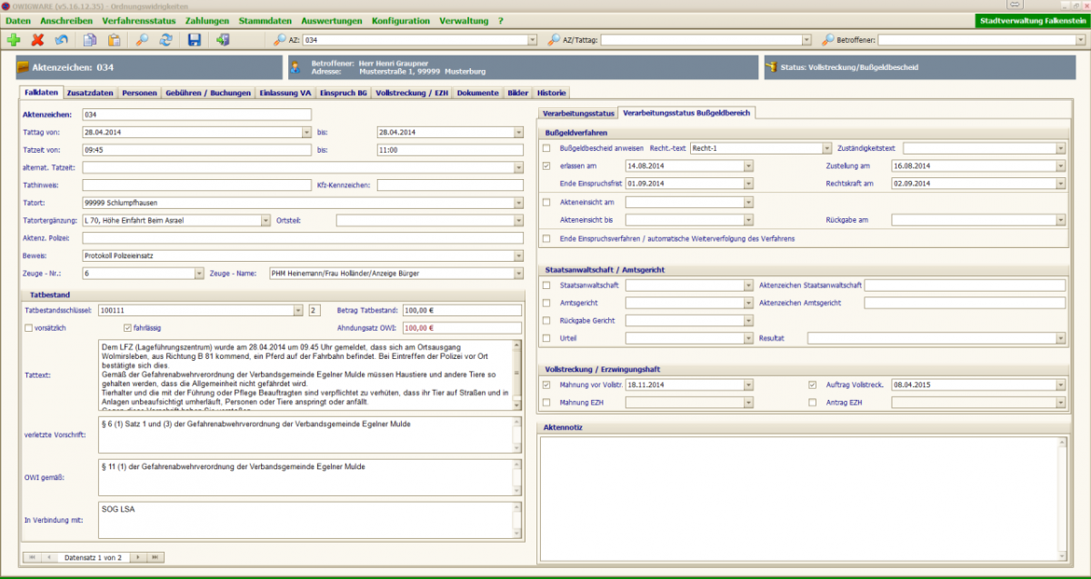The width and height of the screenshot is (1091, 579).
Task: Toggle the Mahnung EZH checkbox
Action: click(x=546, y=402)
